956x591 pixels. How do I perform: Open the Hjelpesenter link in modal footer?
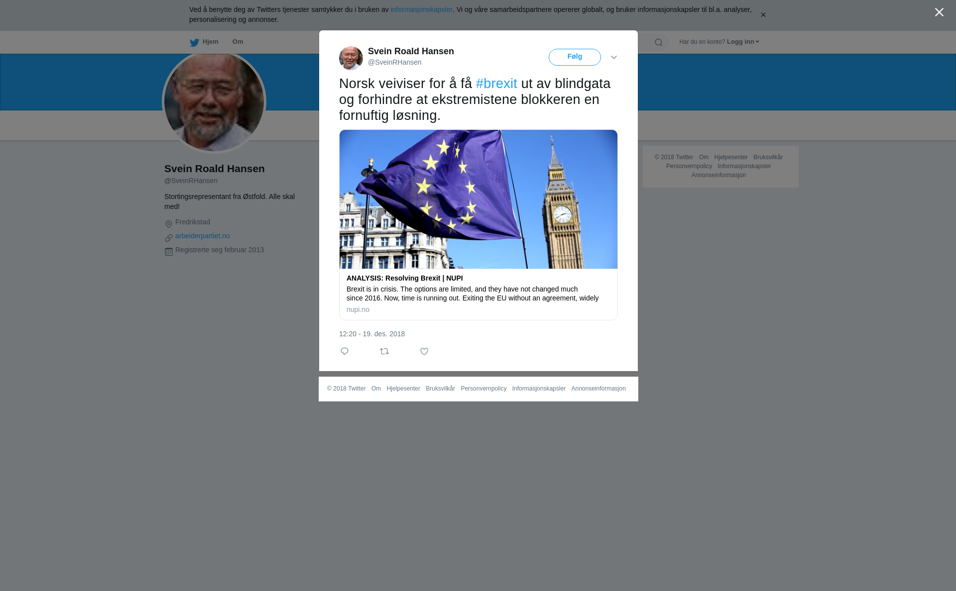point(403,389)
